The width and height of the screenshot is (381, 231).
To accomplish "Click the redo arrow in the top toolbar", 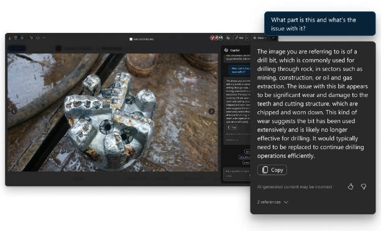I will pyautogui.click(x=38, y=38).
